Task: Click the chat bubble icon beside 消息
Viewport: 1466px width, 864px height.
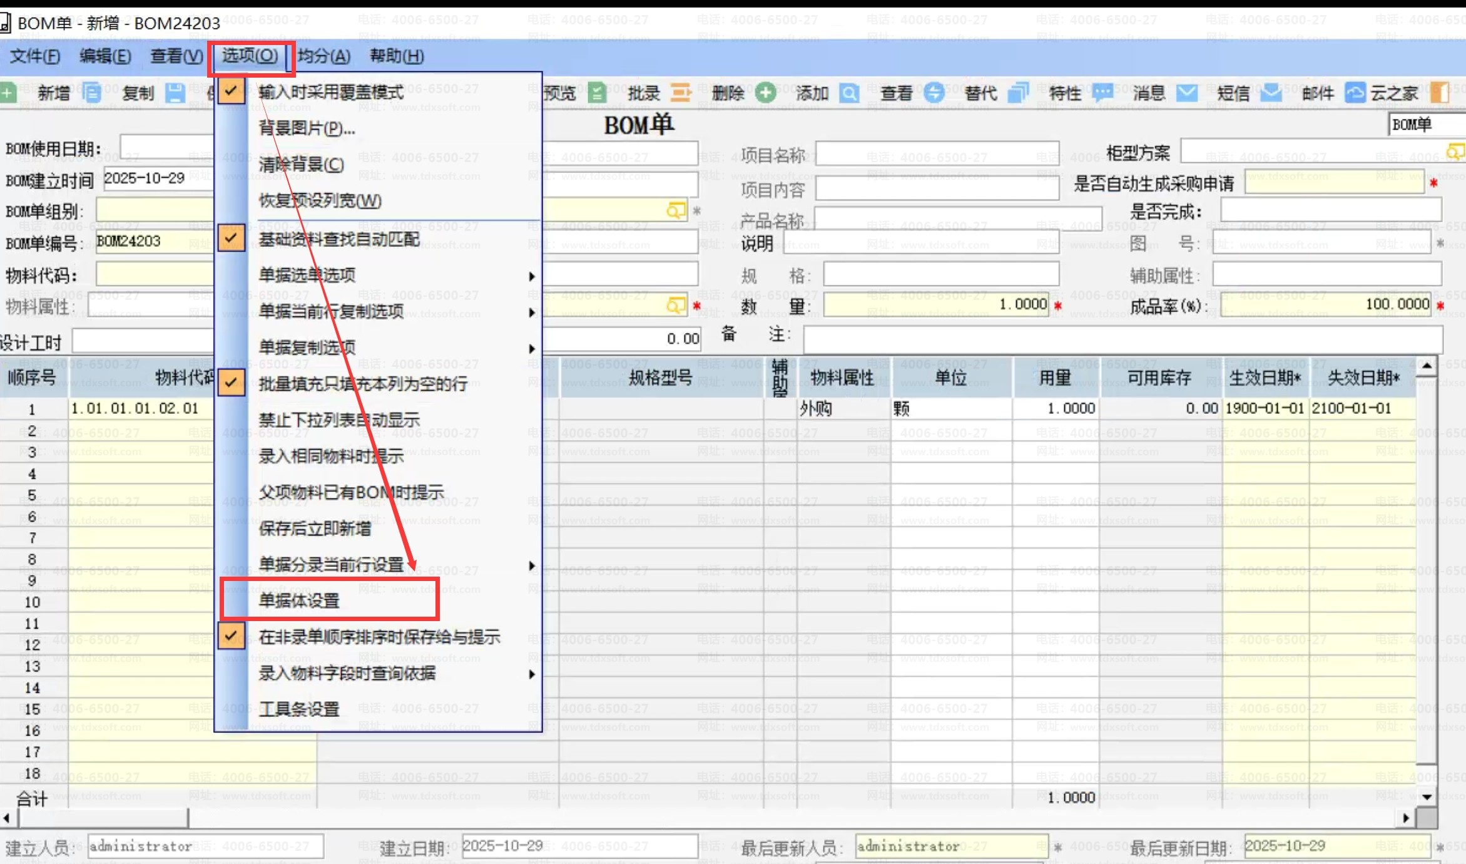Action: [1102, 93]
